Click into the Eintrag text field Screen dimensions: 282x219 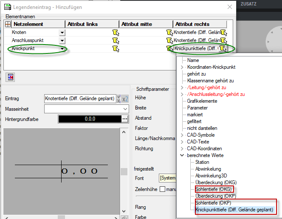pyautogui.click(x=79, y=98)
